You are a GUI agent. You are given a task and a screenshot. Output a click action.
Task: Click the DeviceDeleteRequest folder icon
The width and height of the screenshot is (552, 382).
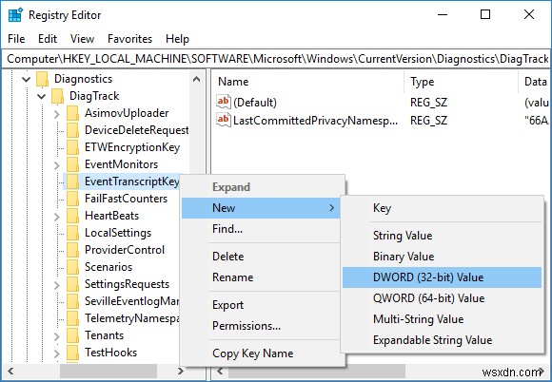click(x=73, y=130)
